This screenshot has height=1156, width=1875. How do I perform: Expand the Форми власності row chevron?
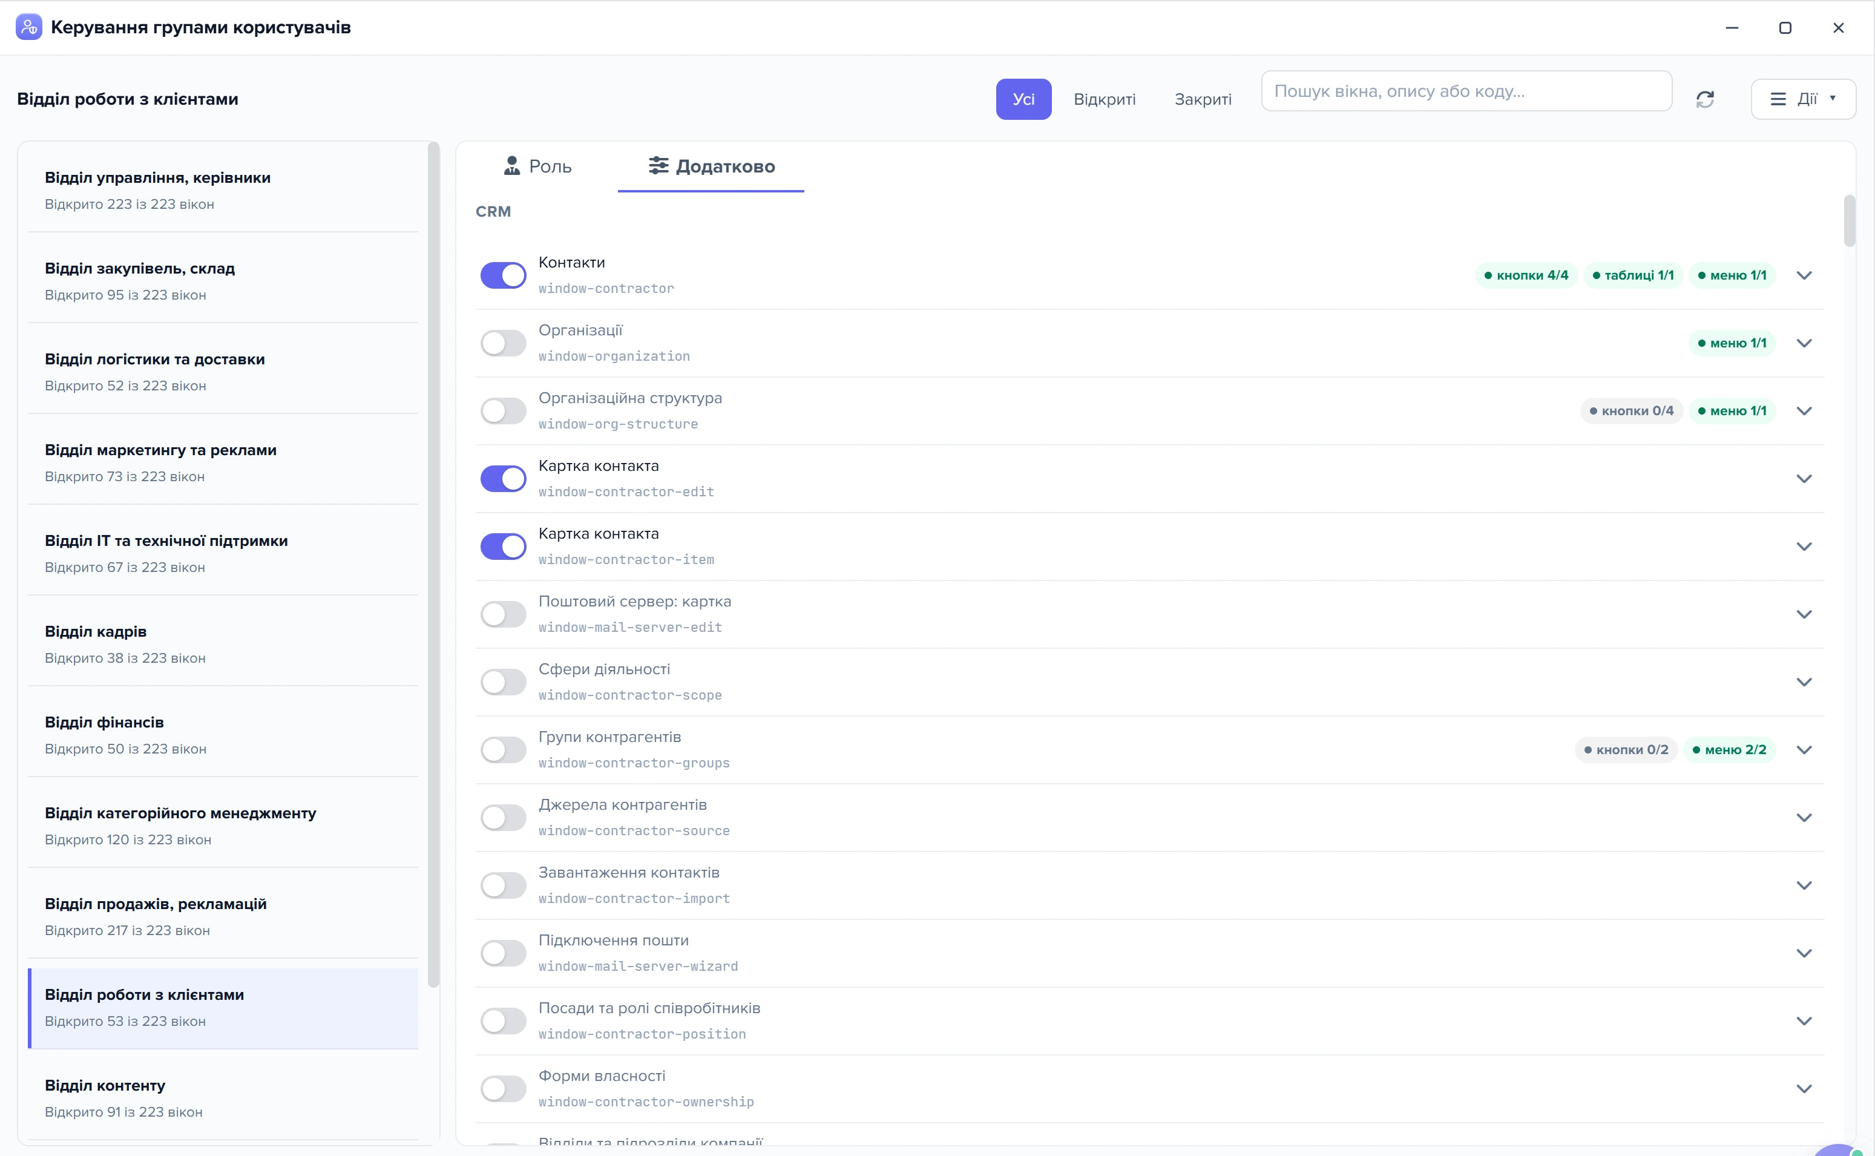coord(1804,1089)
